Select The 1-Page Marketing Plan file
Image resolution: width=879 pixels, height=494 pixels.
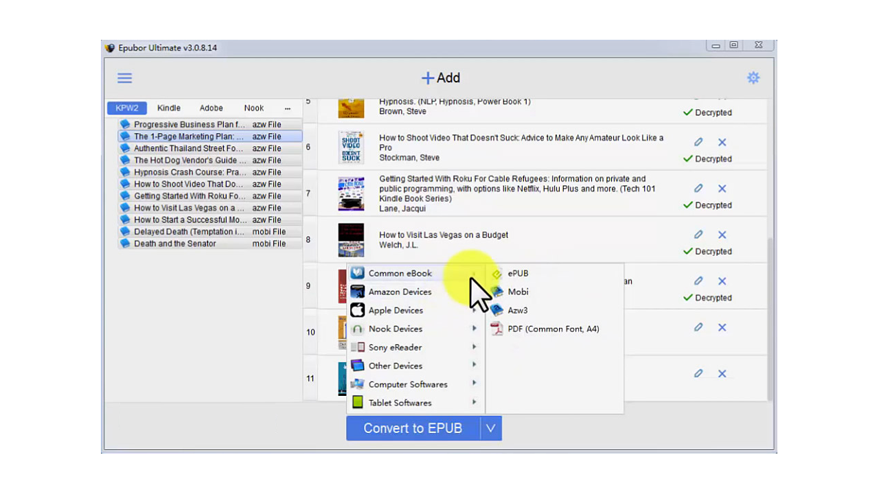pos(210,137)
